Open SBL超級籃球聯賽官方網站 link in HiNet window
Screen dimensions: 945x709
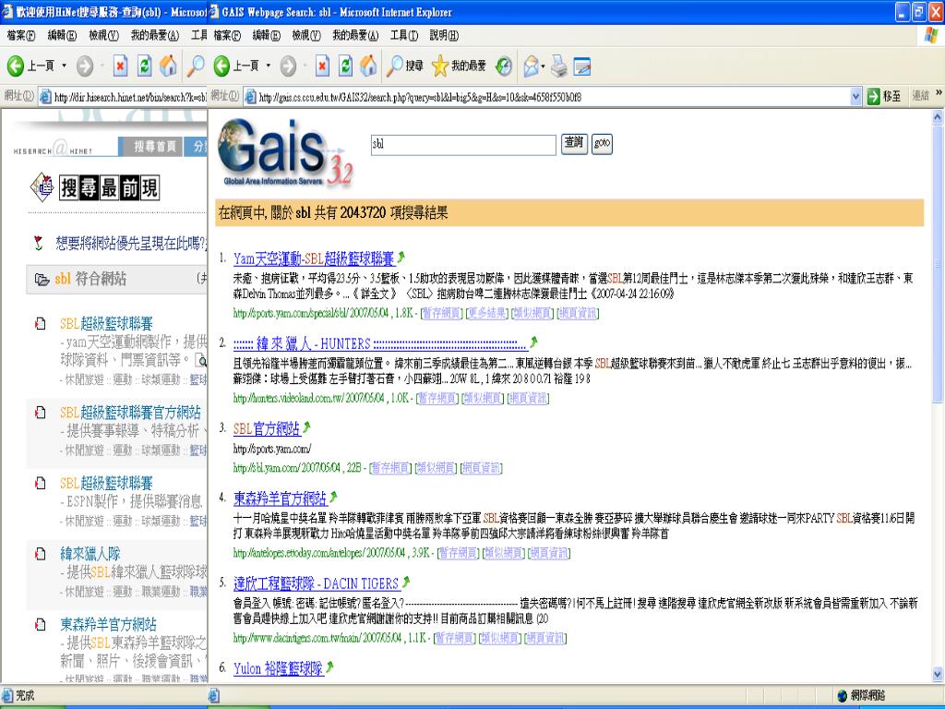(130, 413)
